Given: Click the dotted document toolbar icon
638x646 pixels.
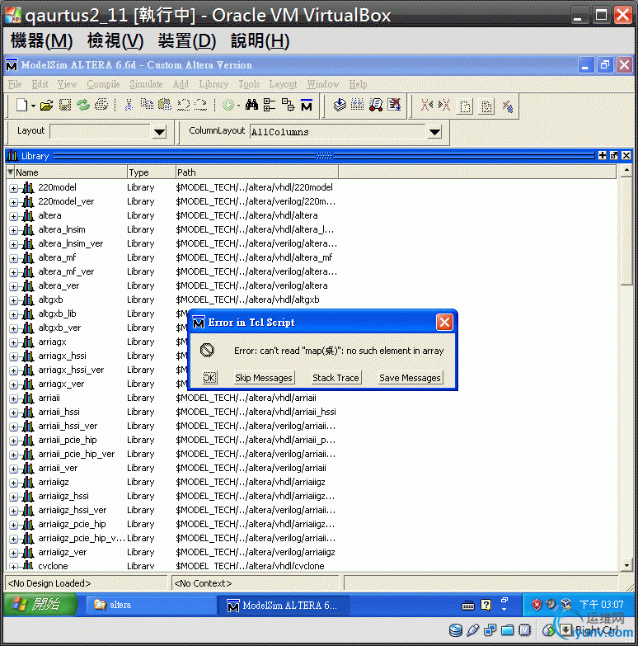Looking at the screenshot, I should click(x=486, y=106).
